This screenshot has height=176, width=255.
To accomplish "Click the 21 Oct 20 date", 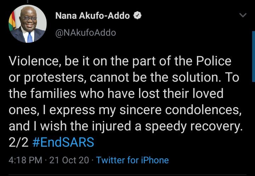I will pos(69,160).
